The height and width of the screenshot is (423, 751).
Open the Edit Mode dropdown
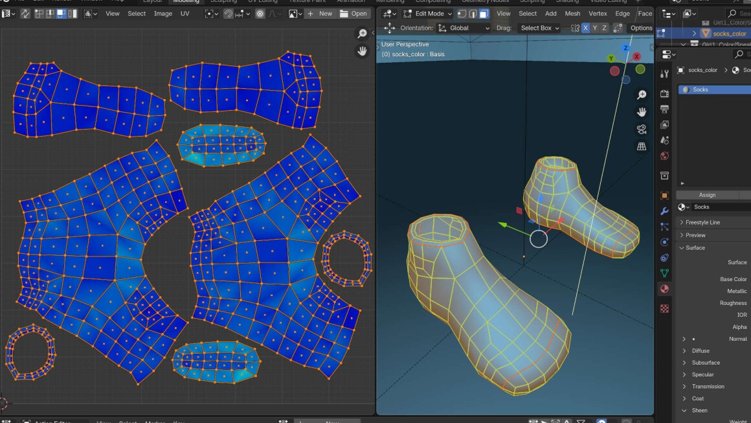click(427, 14)
